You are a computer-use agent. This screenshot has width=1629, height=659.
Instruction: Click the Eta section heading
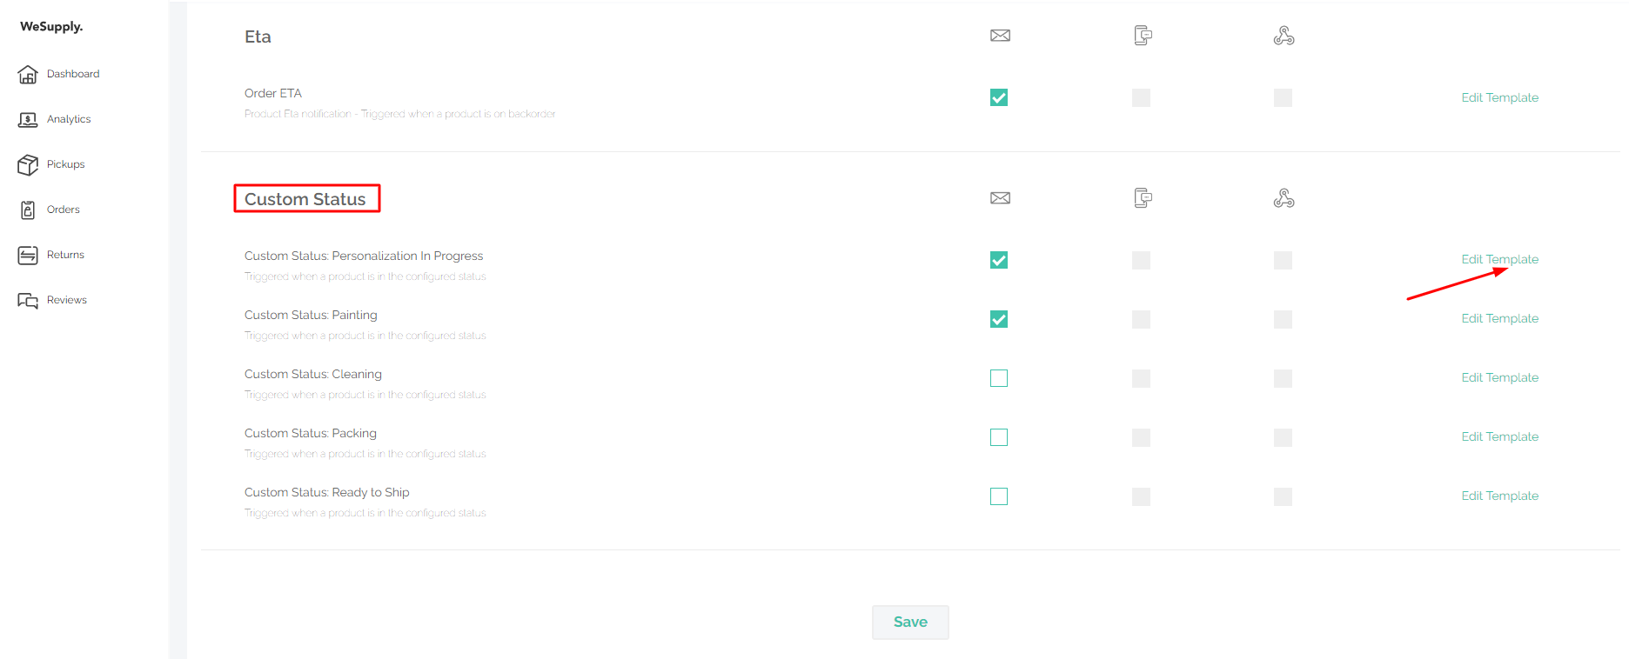pyautogui.click(x=258, y=37)
